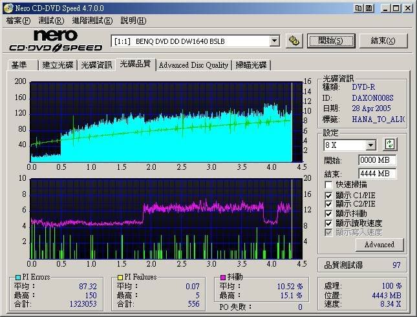Switch to the Advanced Disc Quality tab
Viewport: 417px width, 317px height.
point(193,65)
